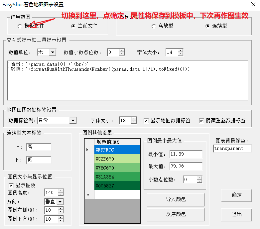Image resolution: width=260 pixels, height=229 pixels.
Task: Select the 当前文件 radio button
Action: pos(73,26)
